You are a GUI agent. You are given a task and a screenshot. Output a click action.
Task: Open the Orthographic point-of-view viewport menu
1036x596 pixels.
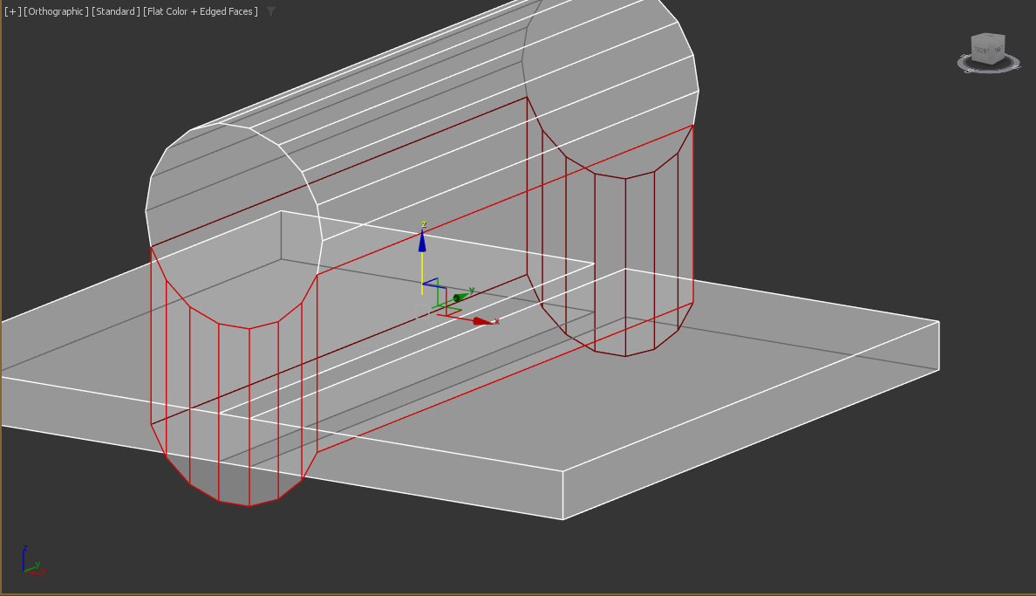56,11
